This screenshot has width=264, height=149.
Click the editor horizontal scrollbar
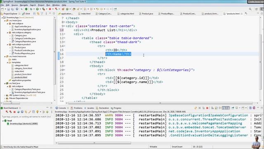[x=160, y=103]
